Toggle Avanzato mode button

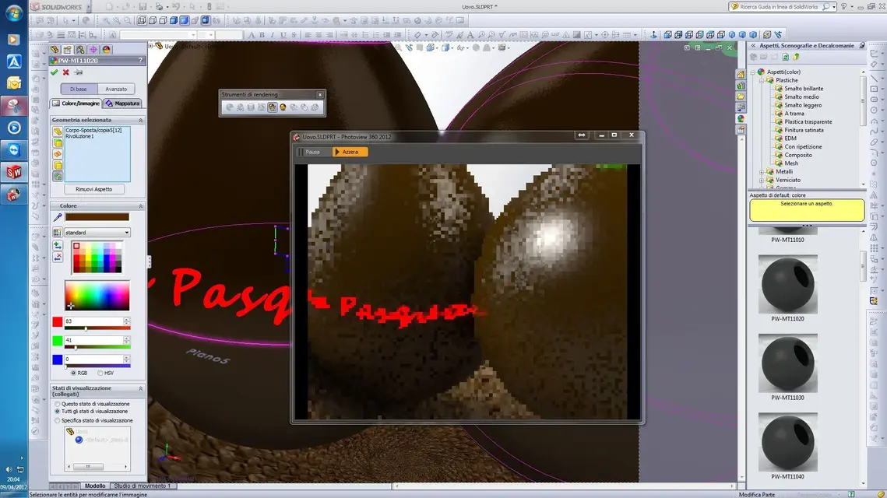coord(116,89)
